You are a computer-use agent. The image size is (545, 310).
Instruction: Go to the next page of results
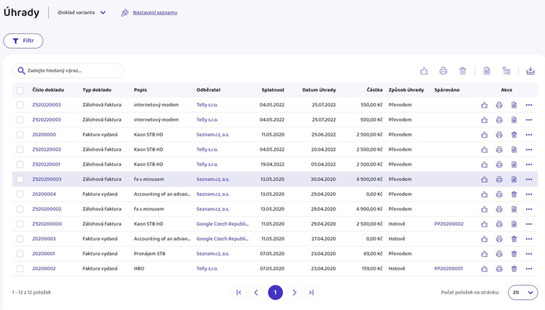(294, 293)
